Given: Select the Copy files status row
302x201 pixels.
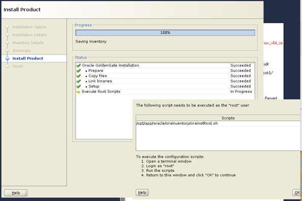Looking at the screenshot, I should point(165,76).
